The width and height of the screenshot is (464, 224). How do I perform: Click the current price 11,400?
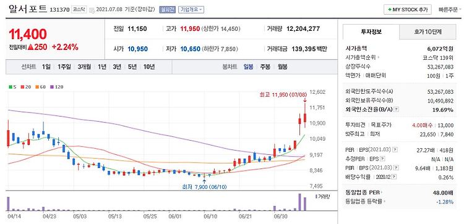click(x=28, y=34)
